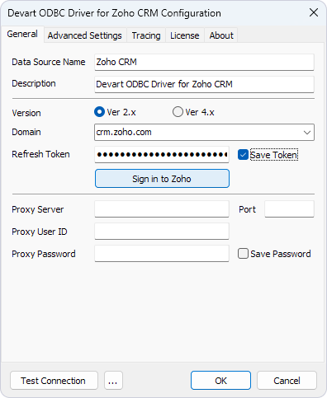Click the Proxy User ID field
This screenshot has height=398, width=327.
point(162,232)
